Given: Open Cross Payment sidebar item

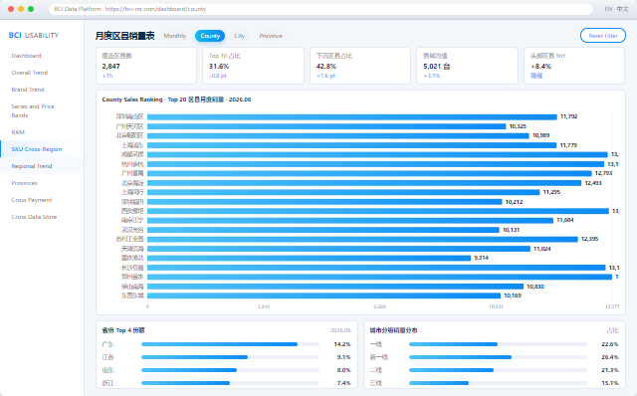Looking at the screenshot, I should click(x=32, y=200).
